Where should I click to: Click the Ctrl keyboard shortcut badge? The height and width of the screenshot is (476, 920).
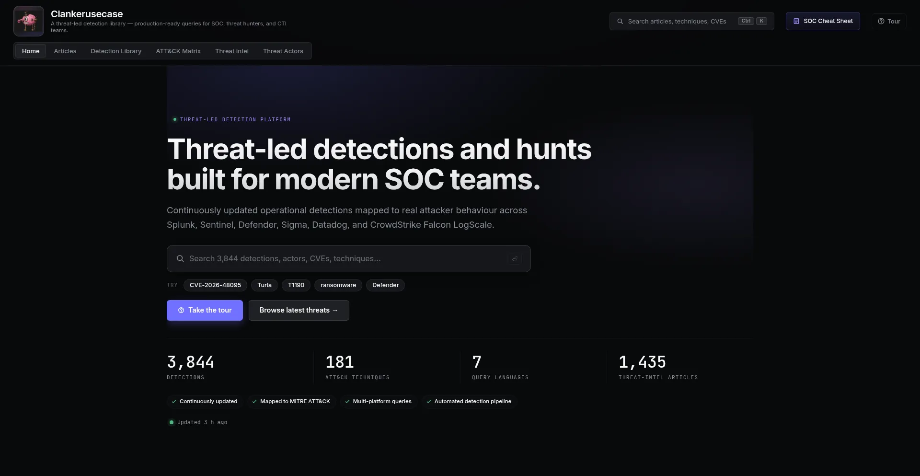(746, 21)
